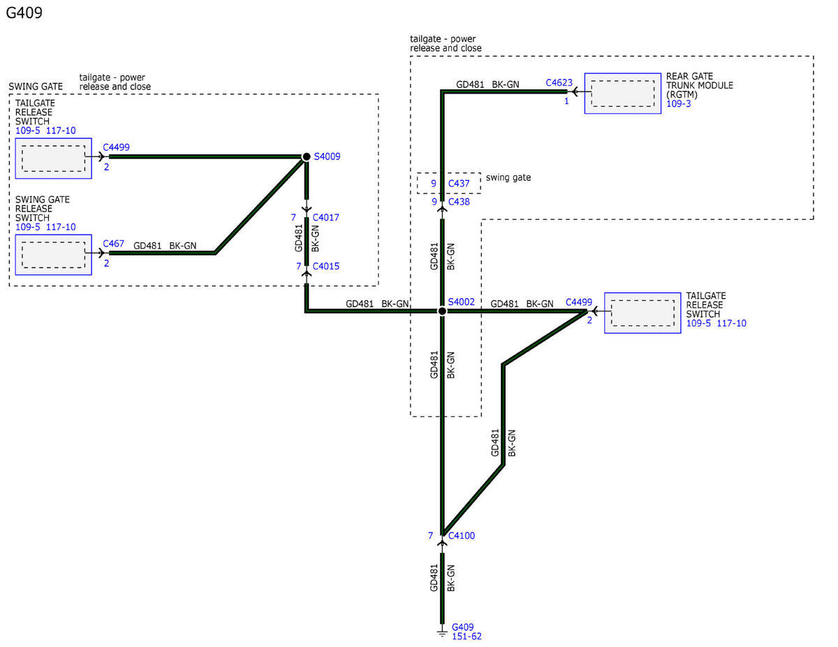Select the S4009 splice label

328,157
